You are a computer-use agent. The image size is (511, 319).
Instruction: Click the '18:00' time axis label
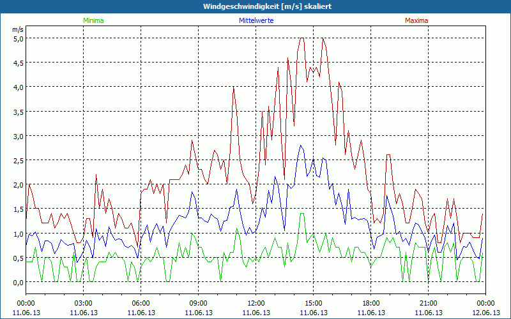(x=371, y=304)
